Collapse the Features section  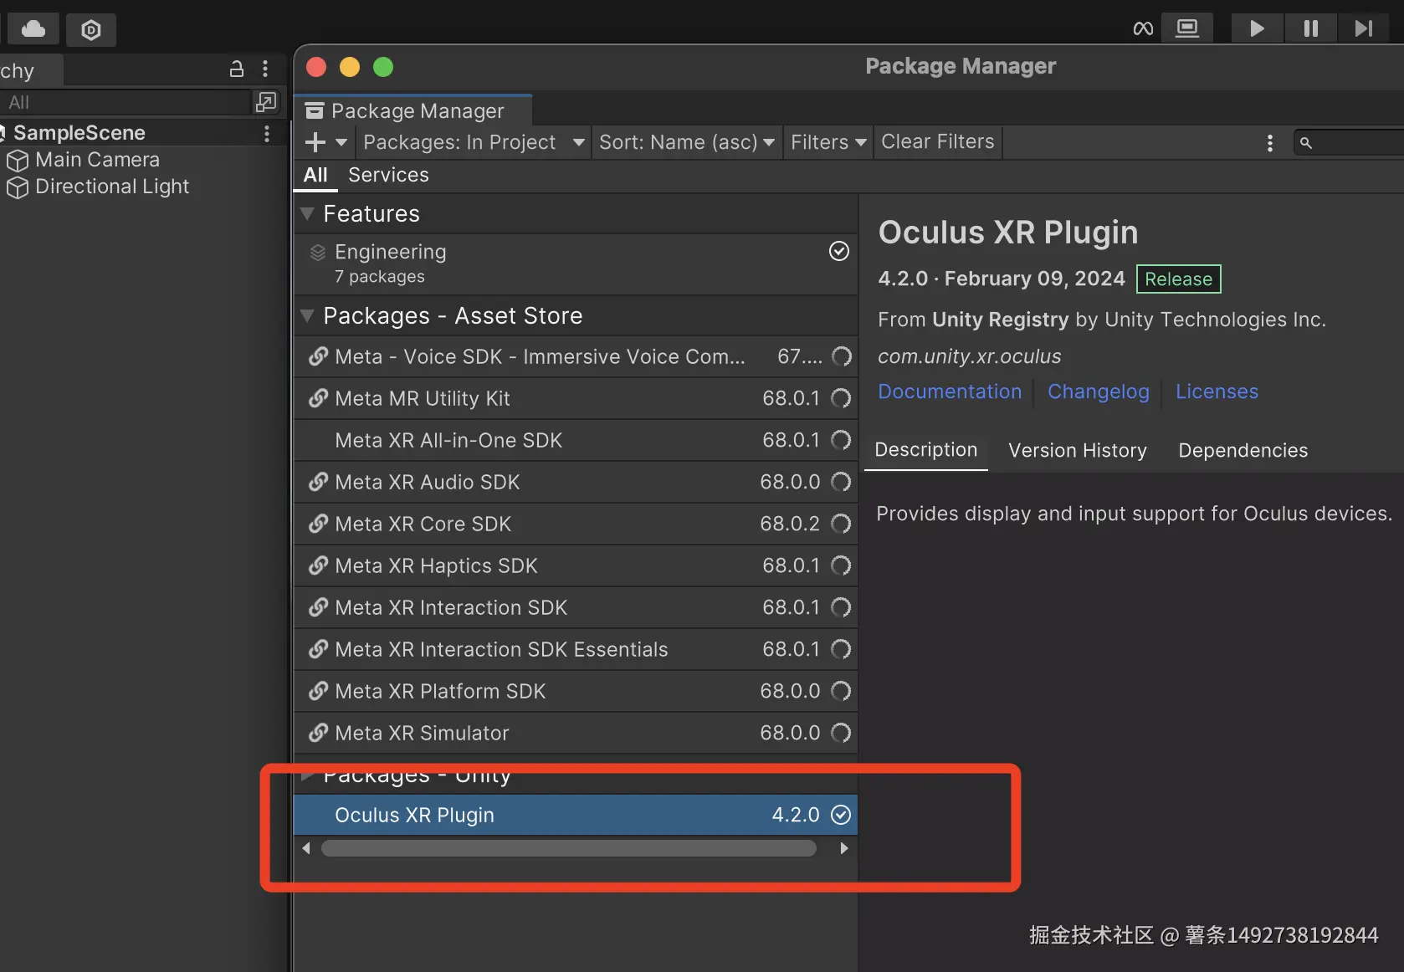pyautogui.click(x=307, y=213)
